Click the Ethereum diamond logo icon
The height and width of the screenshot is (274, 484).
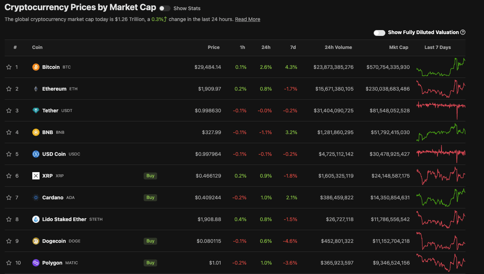pos(36,89)
